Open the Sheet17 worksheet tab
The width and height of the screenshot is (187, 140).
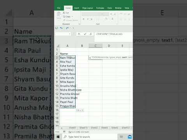click(126, 128)
